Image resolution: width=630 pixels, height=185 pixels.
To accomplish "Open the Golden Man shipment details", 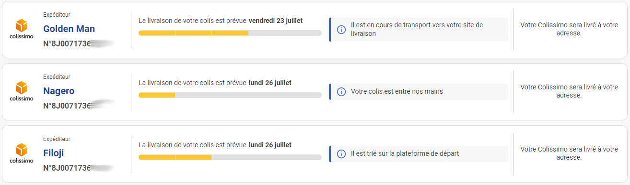I will pyautogui.click(x=69, y=29).
